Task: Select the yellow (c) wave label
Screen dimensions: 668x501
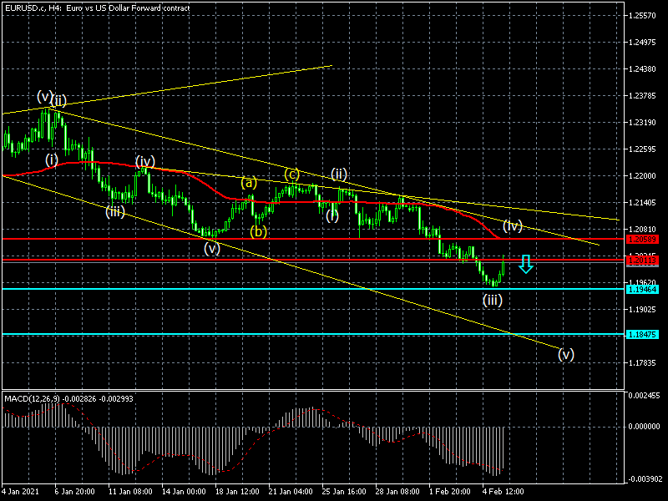Action: (x=291, y=174)
